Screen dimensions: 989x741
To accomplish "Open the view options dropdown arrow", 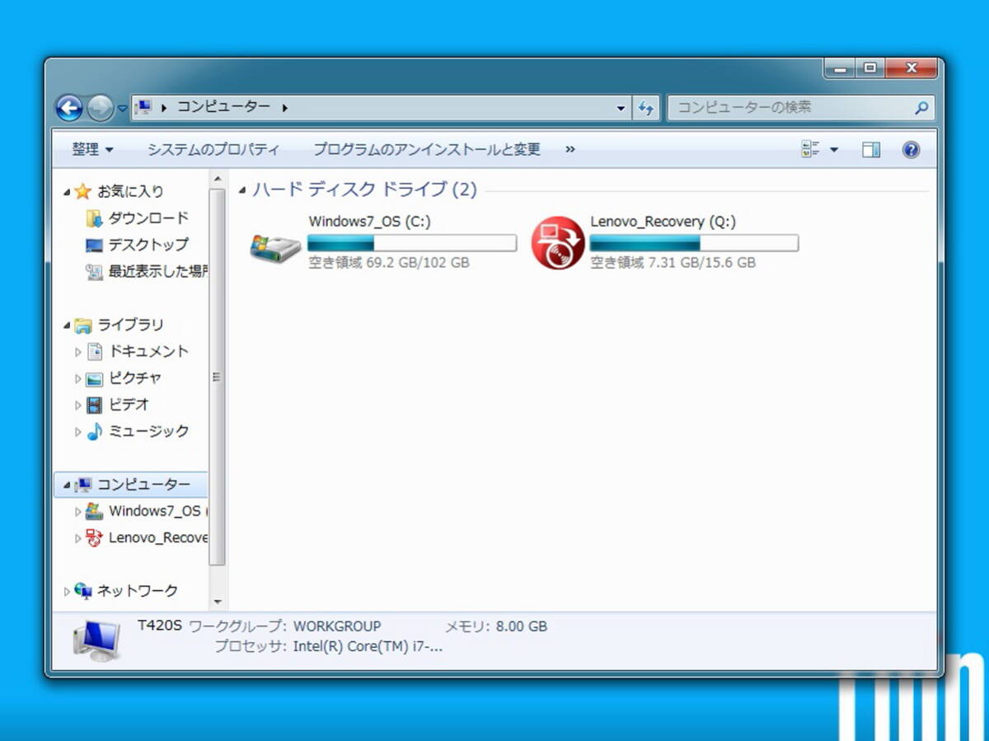I will [833, 150].
